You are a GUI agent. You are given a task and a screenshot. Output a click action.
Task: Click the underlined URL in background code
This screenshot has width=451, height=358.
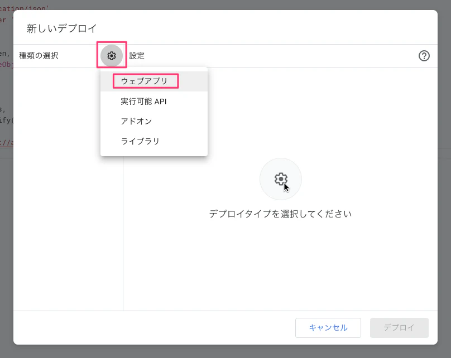[6, 143]
